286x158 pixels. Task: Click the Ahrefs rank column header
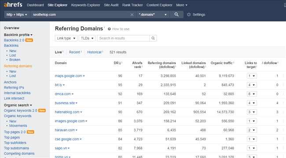137,65
